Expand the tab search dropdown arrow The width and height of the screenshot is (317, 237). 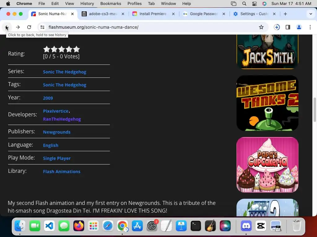[x=311, y=14]
